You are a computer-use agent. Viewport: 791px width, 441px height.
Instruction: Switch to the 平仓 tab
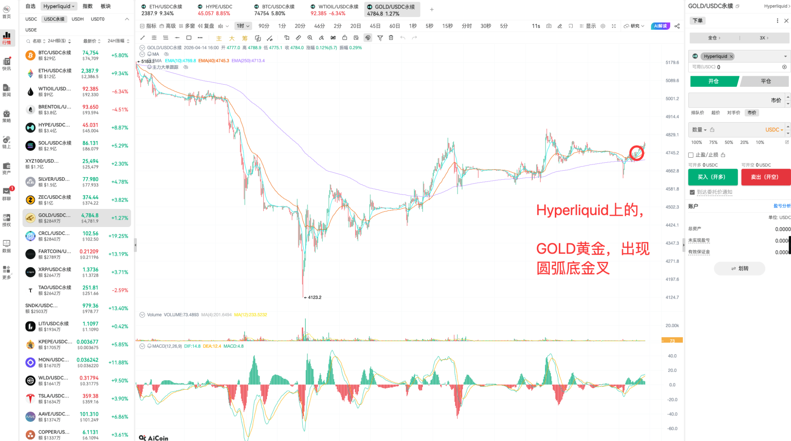click(x=765, y=81)
